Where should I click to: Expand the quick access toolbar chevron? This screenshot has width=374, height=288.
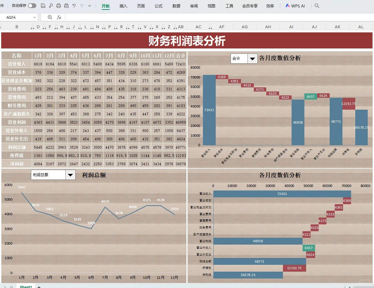coord(90,6)
